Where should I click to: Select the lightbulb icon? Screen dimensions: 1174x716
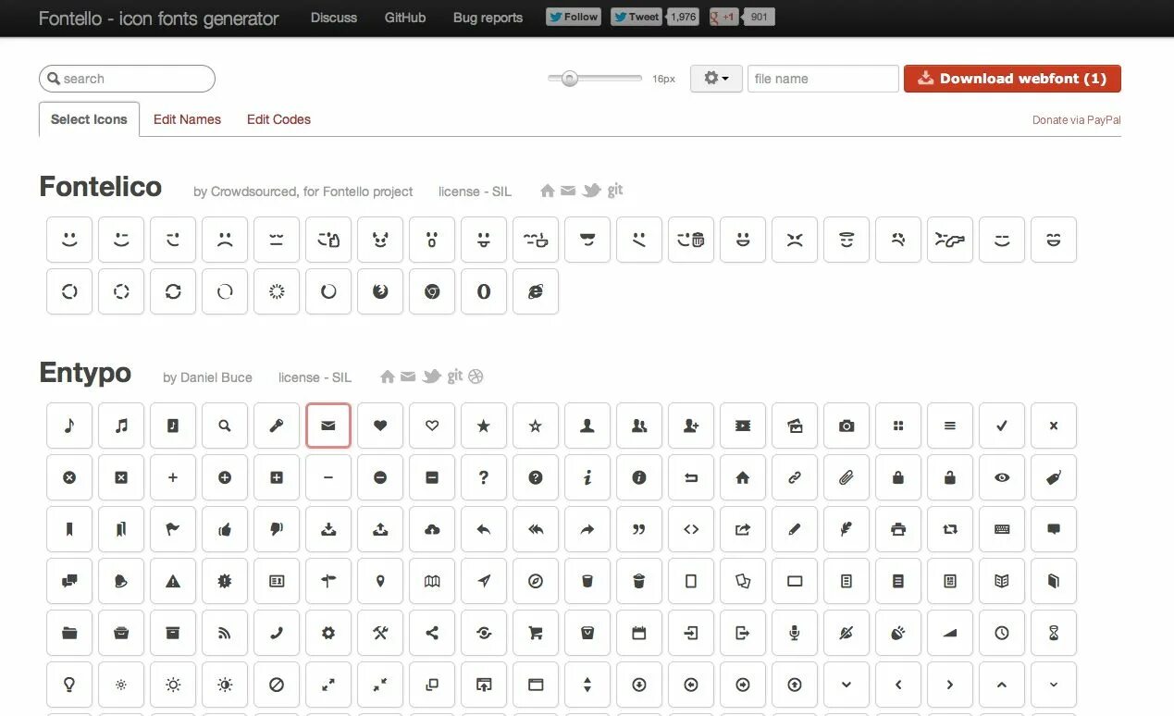[69, 685]
